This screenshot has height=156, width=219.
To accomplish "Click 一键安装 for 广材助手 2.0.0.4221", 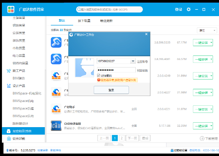I will point(201,109).
